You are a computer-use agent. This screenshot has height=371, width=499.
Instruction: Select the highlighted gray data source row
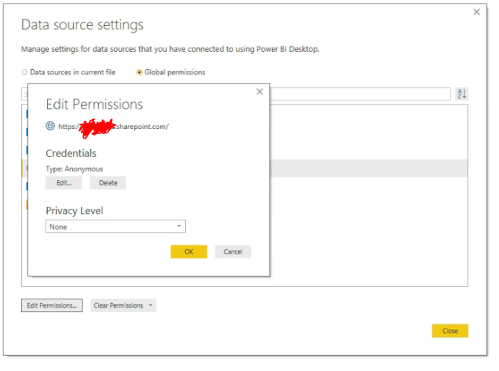coord(368,169)
